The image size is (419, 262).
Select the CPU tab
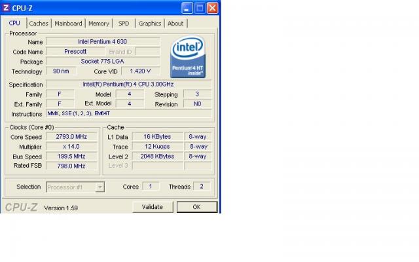[x=14, y=23]
